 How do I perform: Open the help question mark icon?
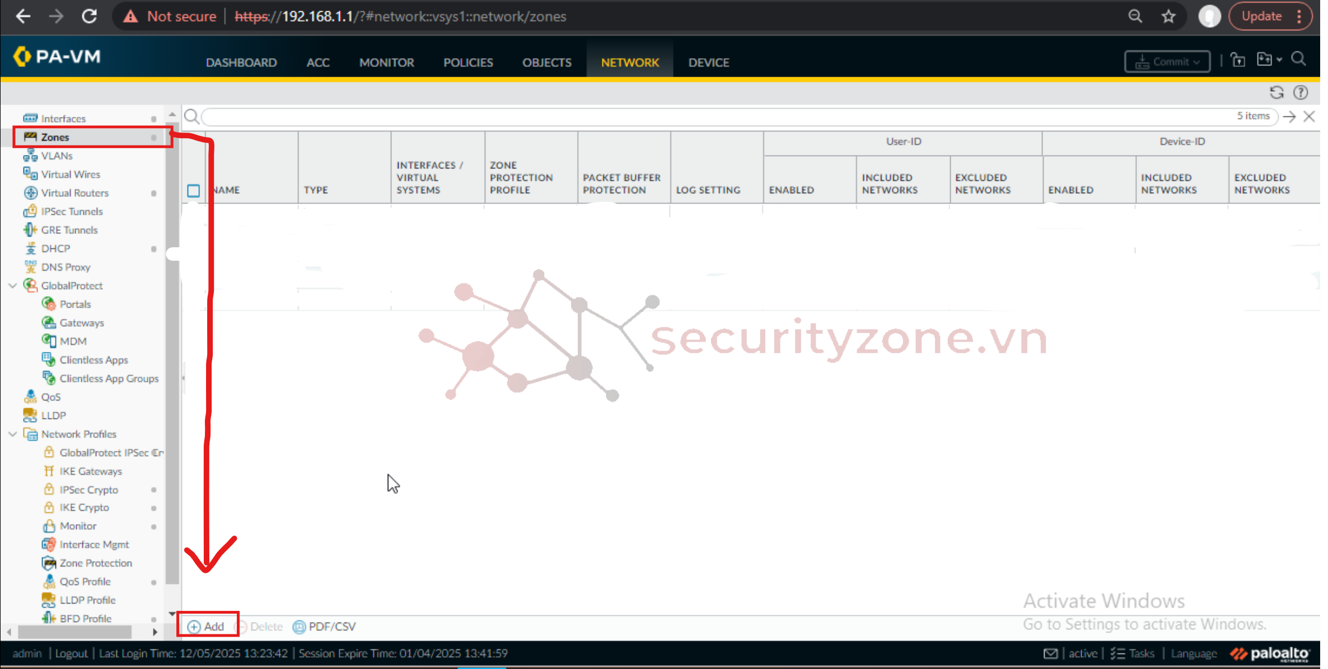click(1301, 92)
